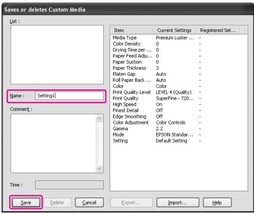Click the Cancel button
Image resolution: width=254 pixels, height=213 pixels.
[89, 202]
